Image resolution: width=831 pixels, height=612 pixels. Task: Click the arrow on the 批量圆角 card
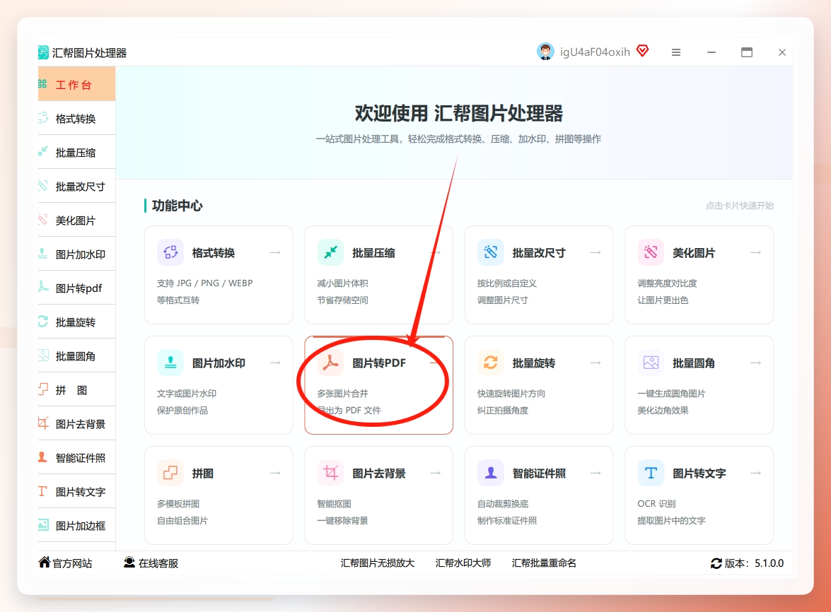[x=756, y=363]
